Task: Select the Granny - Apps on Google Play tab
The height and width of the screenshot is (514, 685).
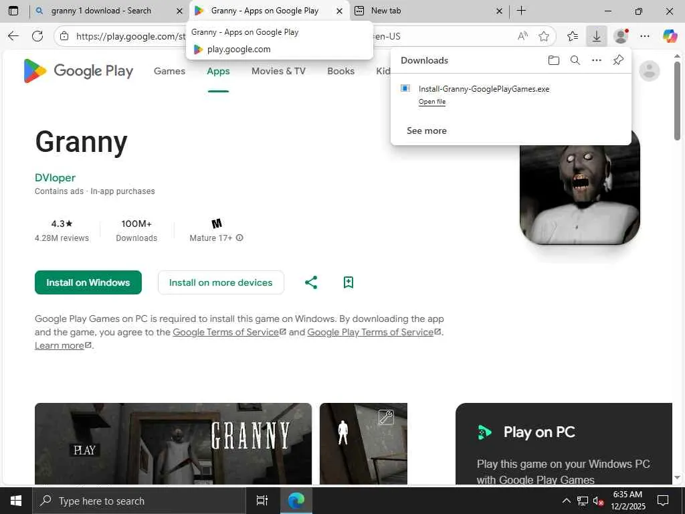Action: pyautogui.click(x=264, y=11)
